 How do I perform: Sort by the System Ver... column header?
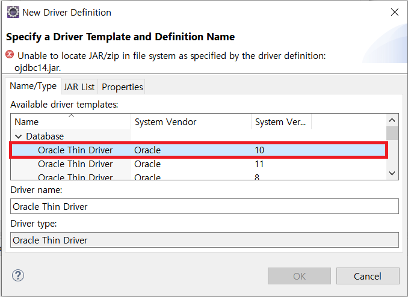tap(281, 121)
